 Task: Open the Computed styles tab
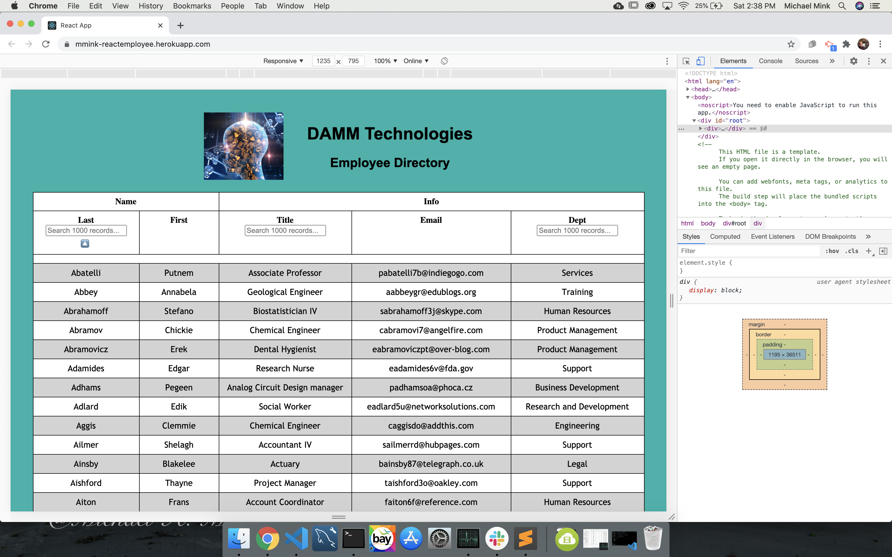pos(725,237)
